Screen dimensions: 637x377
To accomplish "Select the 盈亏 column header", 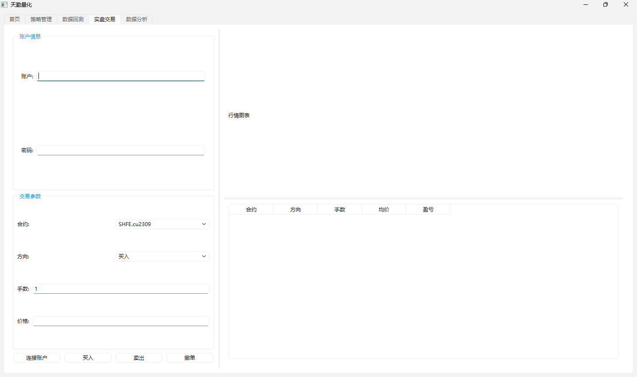I will [x=428, y=210].
